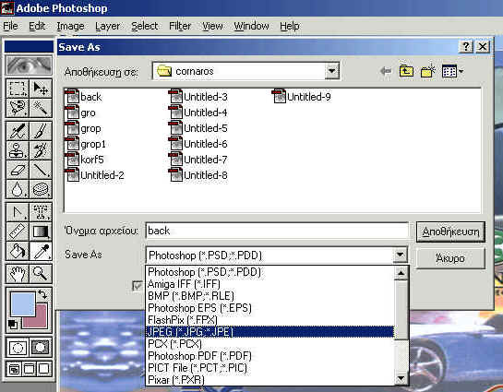This screenshot has height=392, width=503.
Task: Choose the FlashPix (*.FPX) format option
Action: pos(269,320)
